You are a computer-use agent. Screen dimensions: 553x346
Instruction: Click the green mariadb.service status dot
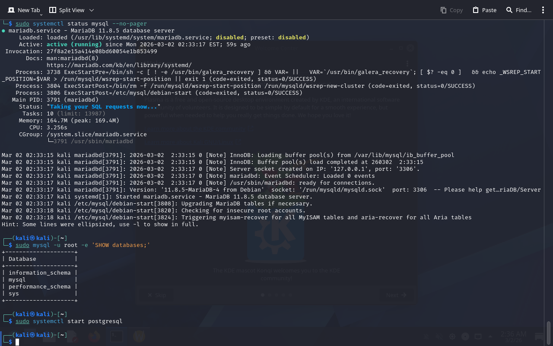click(x=3, y=31)
